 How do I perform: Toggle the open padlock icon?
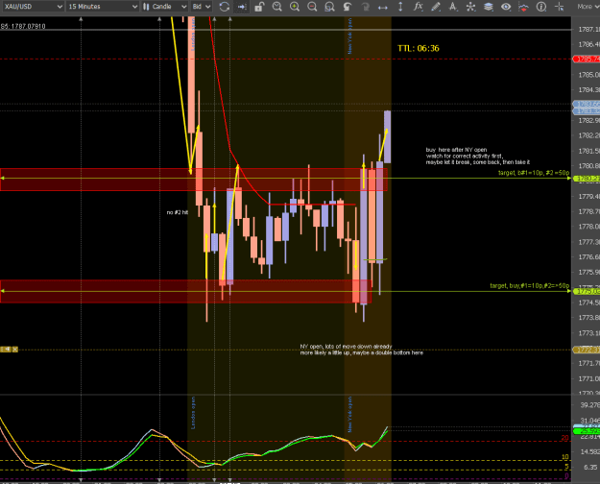pyautogui.click(x=259, y=7)
